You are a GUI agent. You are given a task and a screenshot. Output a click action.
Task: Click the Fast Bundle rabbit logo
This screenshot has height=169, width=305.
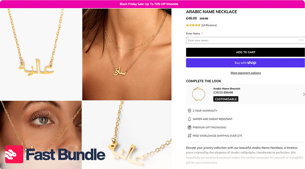(14, 154)
